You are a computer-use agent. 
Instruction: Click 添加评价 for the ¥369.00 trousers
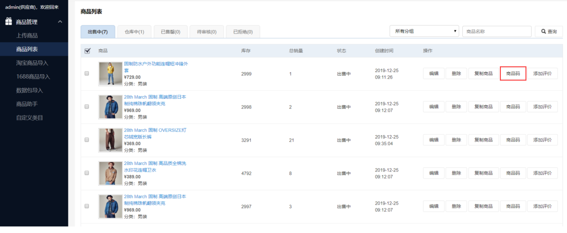(x=542, y=140)
